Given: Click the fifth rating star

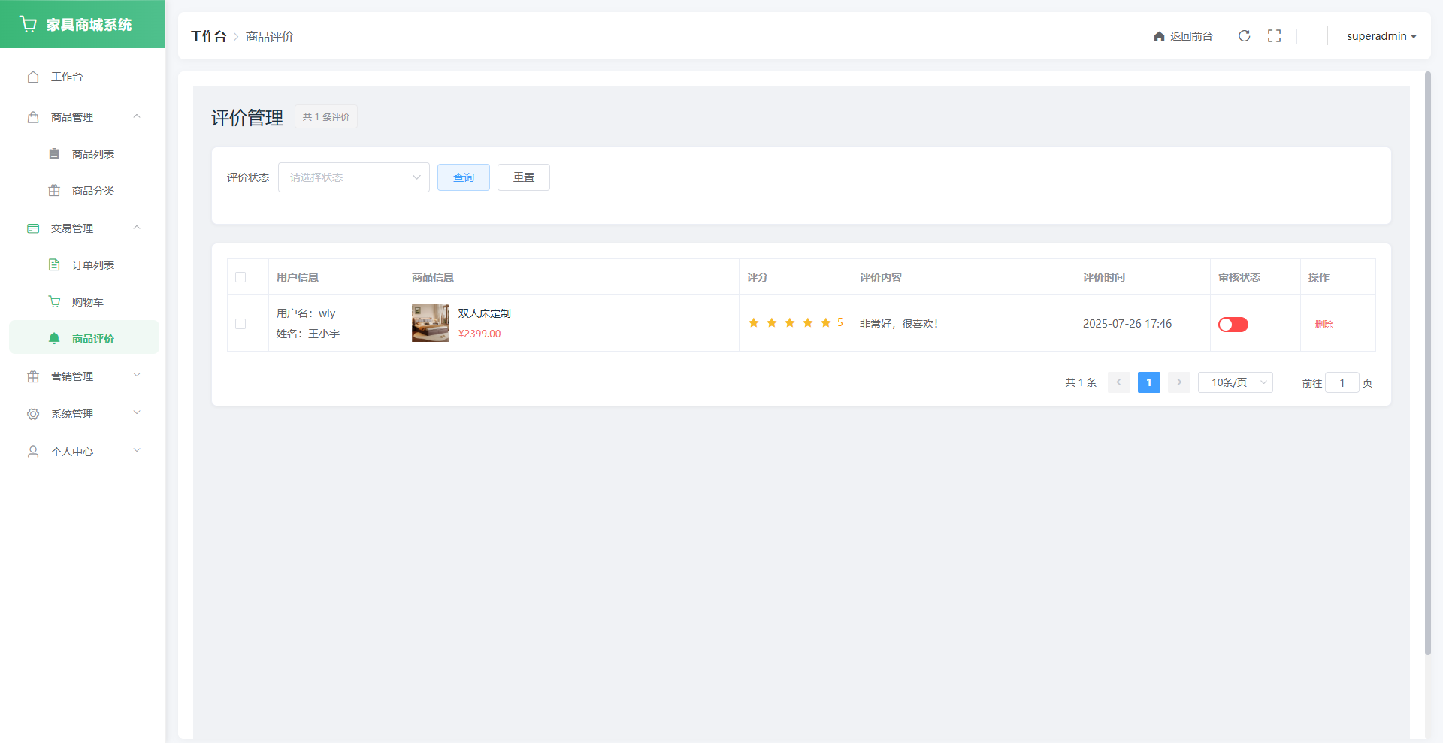Looking at the screenshot, I should 825,323.
